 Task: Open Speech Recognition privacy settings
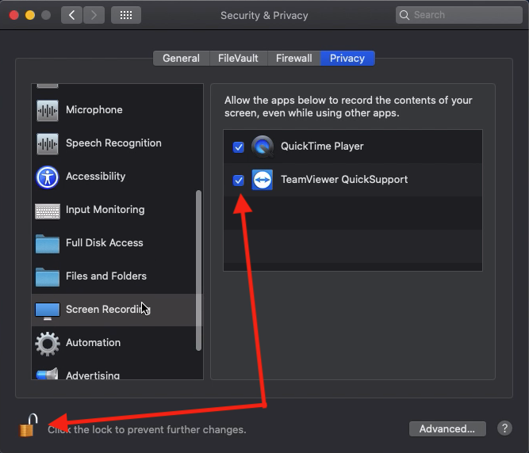(x=113, y=143)
